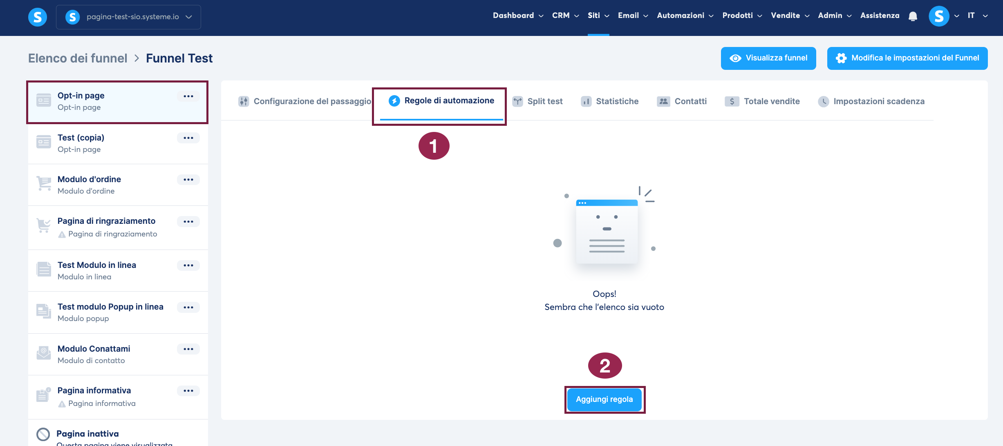The height and width of the screenshot is (446, 1003).
Task: Click the Pagina di ringraziamento cart icon
Action: pyautogui.click(x=43, y=225)
